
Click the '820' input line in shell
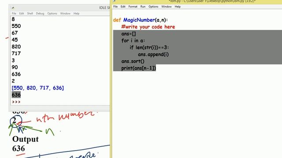pyautogui.click(x=16, y=47)
